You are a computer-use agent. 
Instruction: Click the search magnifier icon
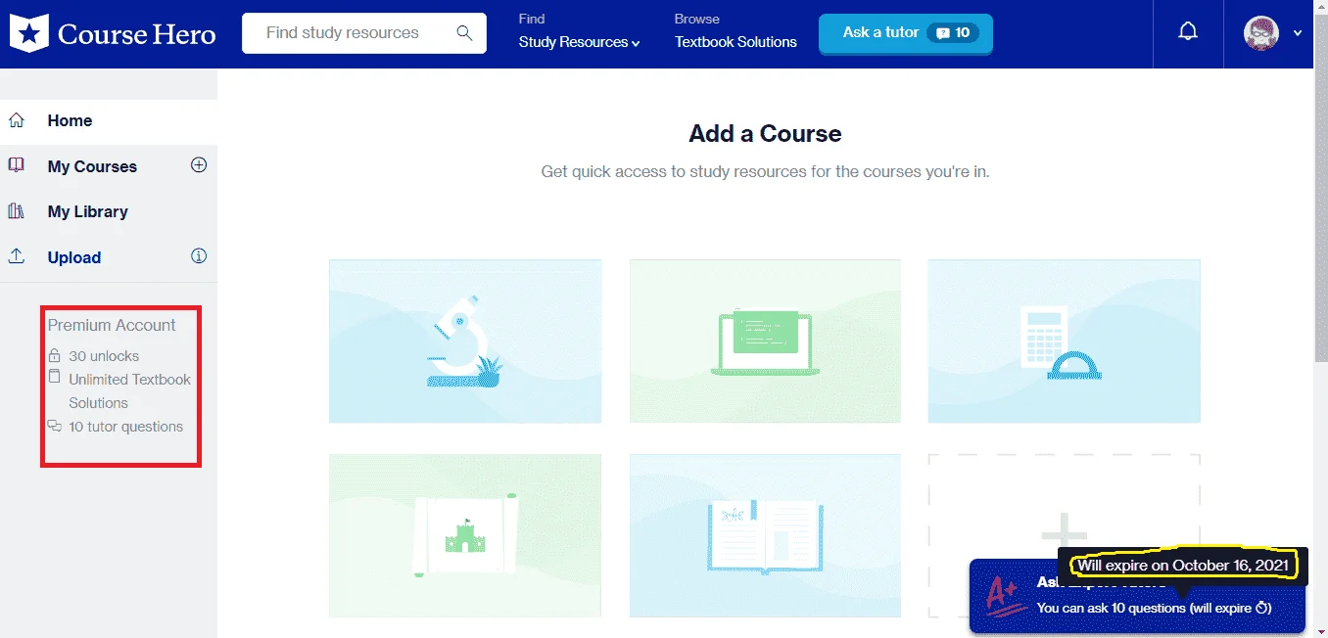[x=465, y=33]
